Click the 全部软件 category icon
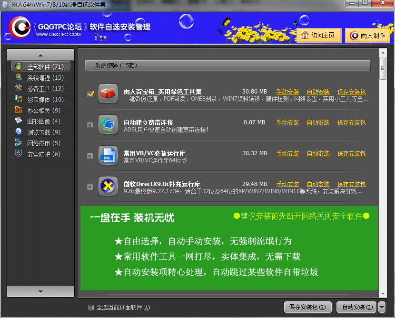Screen dimensions: 395x318 point(19,66)
